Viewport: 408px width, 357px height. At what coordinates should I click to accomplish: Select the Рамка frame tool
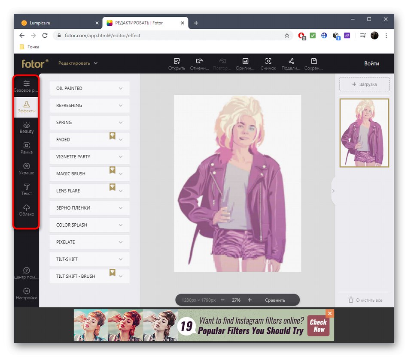tap(26, 148)
